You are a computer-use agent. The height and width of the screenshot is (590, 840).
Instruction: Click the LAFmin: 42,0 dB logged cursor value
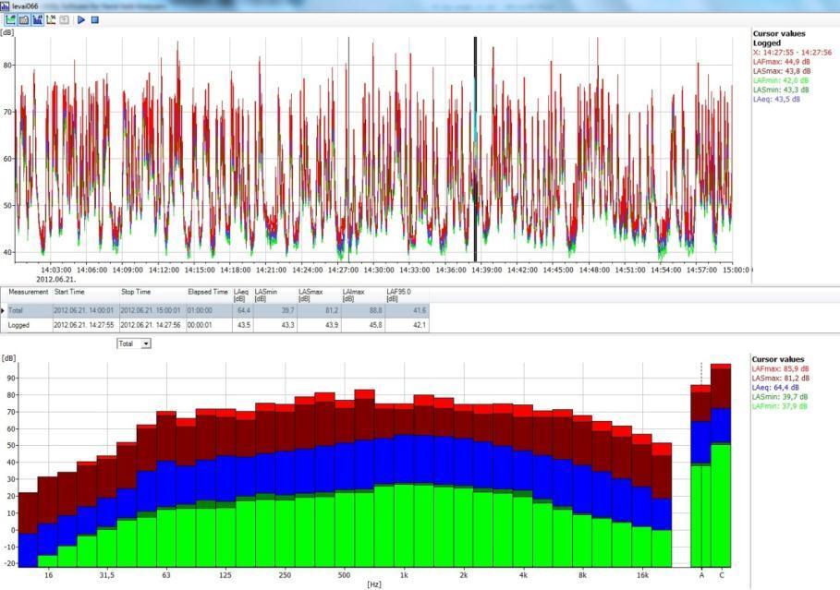781,80
